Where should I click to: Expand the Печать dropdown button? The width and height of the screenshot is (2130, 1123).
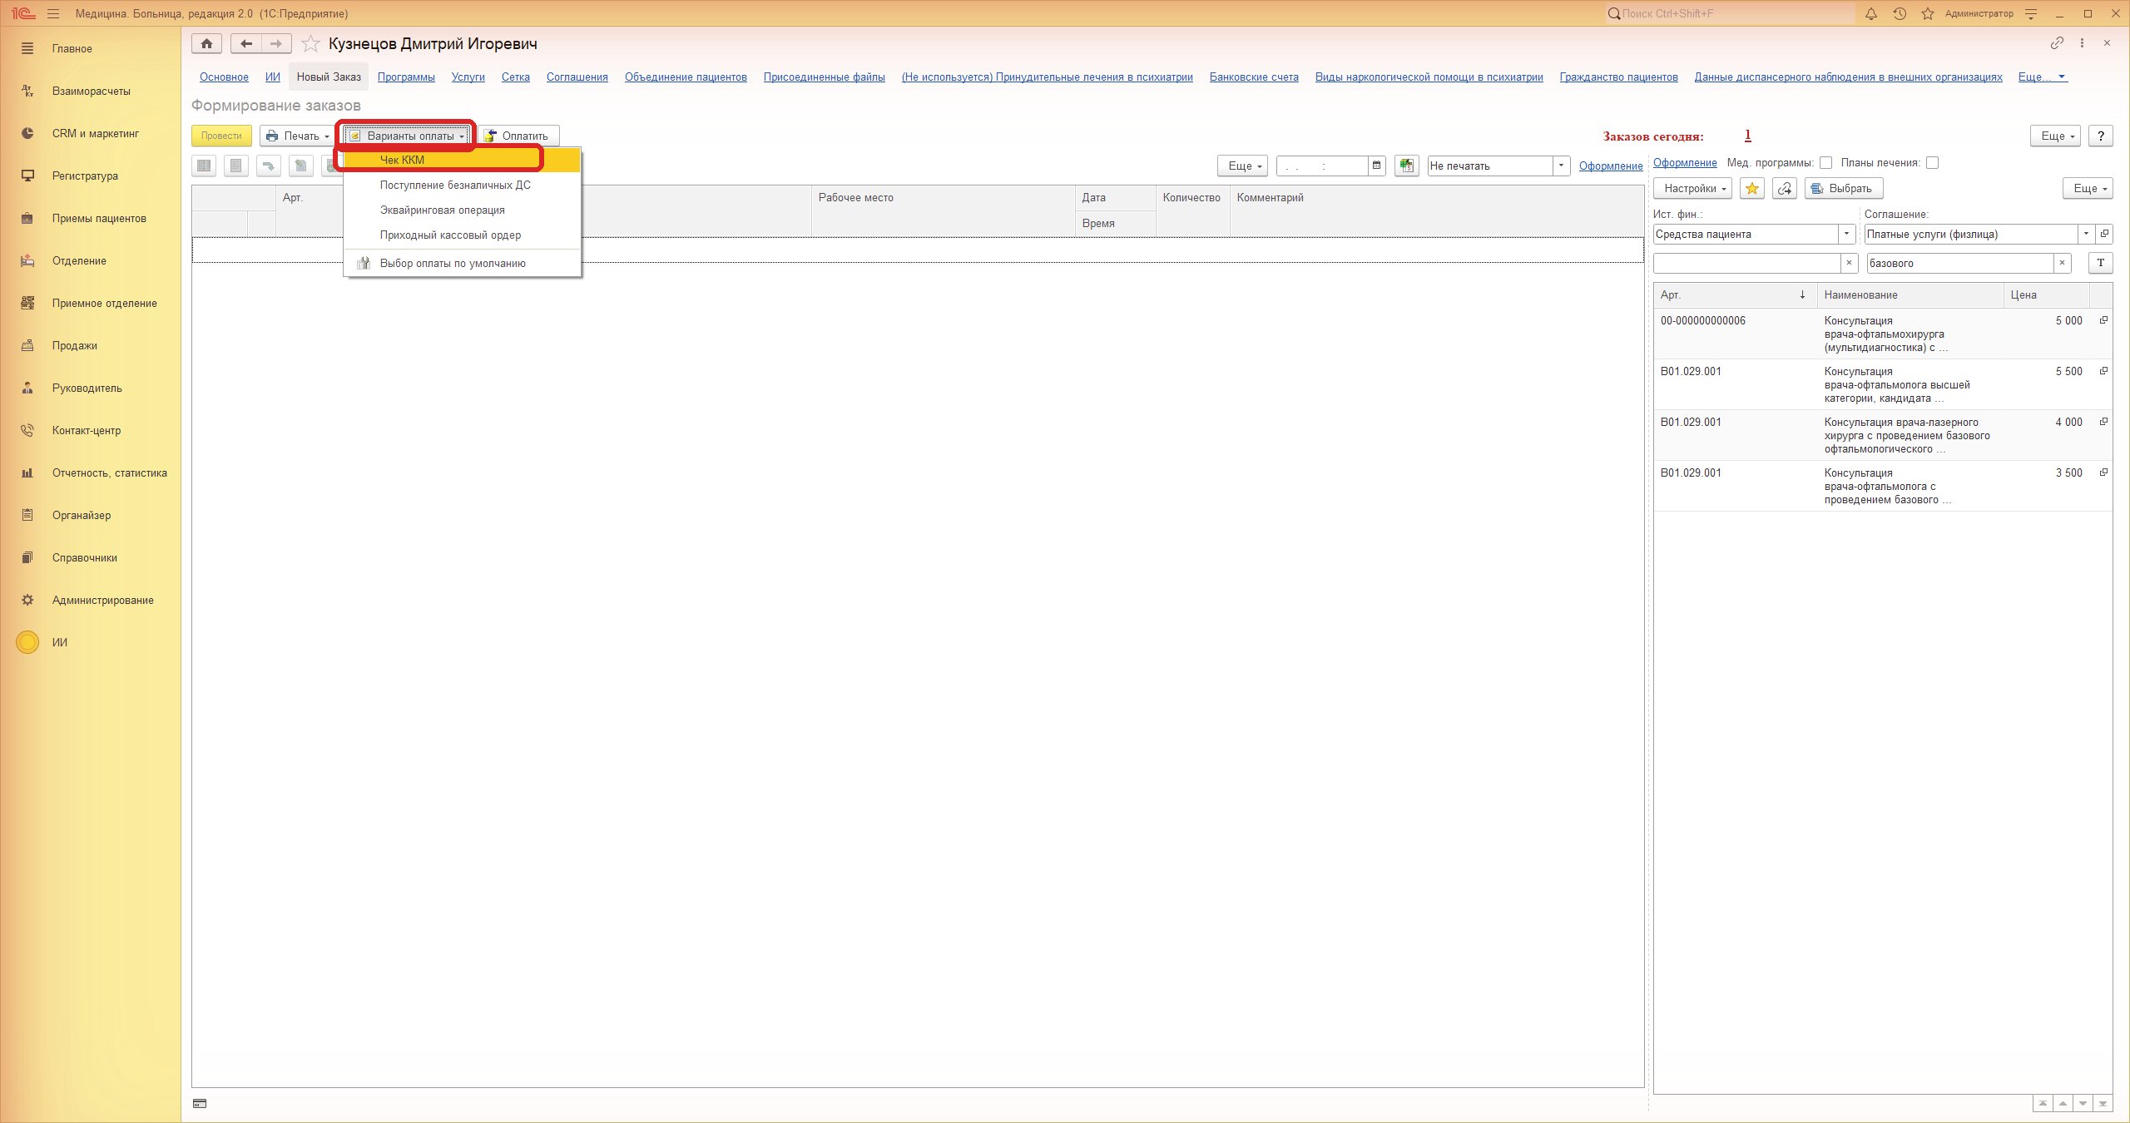(297, 136)
